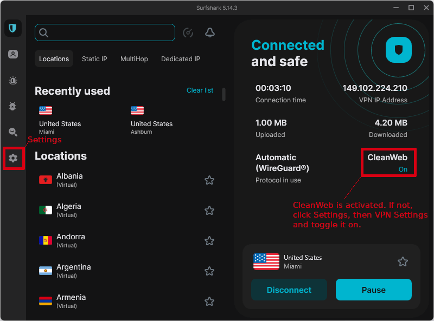Open the Antivirus bug icon

coord(12,106)
